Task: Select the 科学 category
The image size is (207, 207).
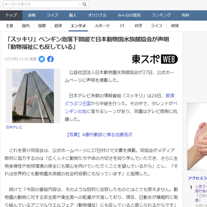Action: coord(138,26)
